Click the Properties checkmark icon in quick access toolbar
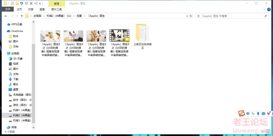The height and width of the screenshot is (136, 273). pos(12,3)
